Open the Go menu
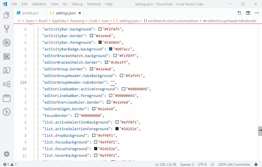This screenshot has height=167, width=262. click(x=65, y=4)
